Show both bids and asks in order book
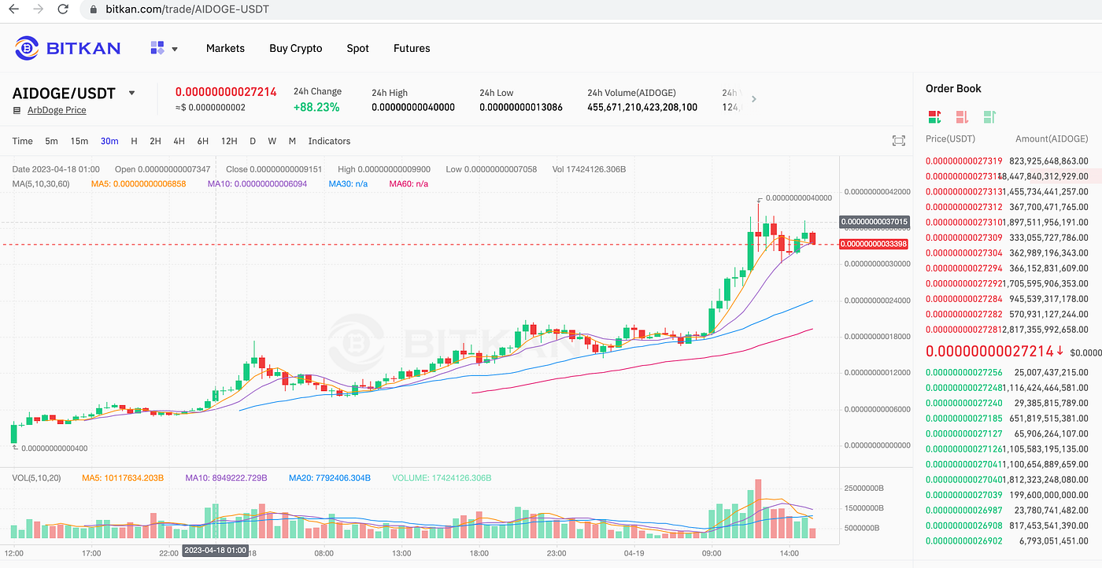Screen dimensions: 1102x568 [x=934, y=117]
